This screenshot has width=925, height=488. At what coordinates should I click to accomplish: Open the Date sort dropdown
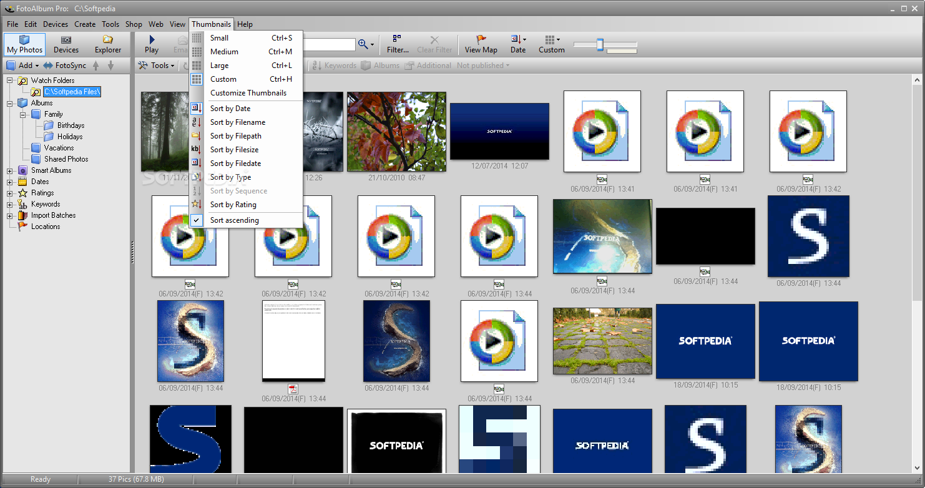click(518, 44)
